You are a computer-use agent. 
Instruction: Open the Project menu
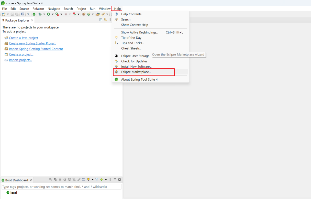pos(81,9)
